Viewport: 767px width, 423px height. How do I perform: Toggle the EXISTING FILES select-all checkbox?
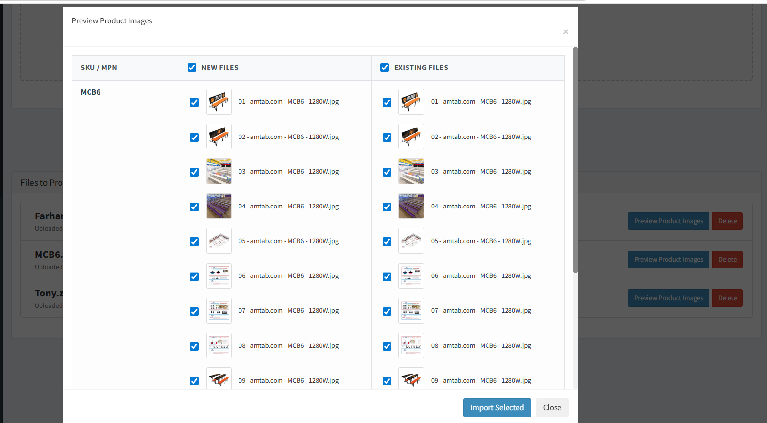(x=385, y=68)
